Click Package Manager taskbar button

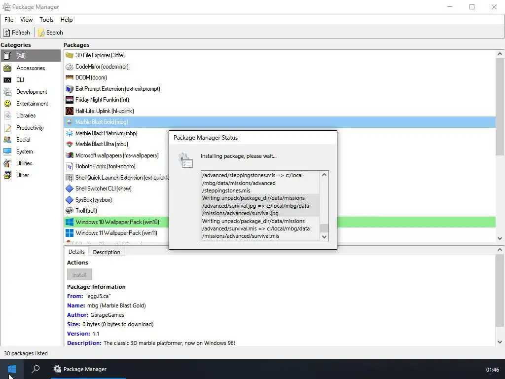coord(88,369)
